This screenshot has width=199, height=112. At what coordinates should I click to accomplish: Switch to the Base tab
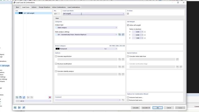pos(17,7)
